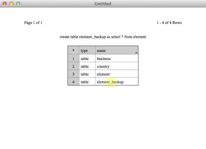Screen dimensions: 206x149
Task: Click the type cell in element_backup row
Action: click(x=88, y=82)
